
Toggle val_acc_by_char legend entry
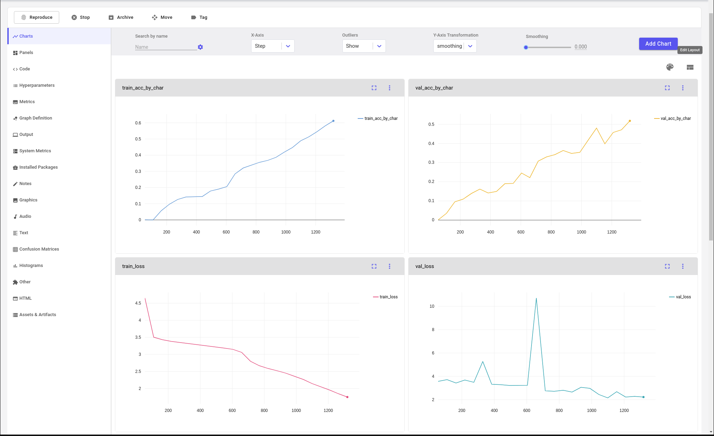673,118
